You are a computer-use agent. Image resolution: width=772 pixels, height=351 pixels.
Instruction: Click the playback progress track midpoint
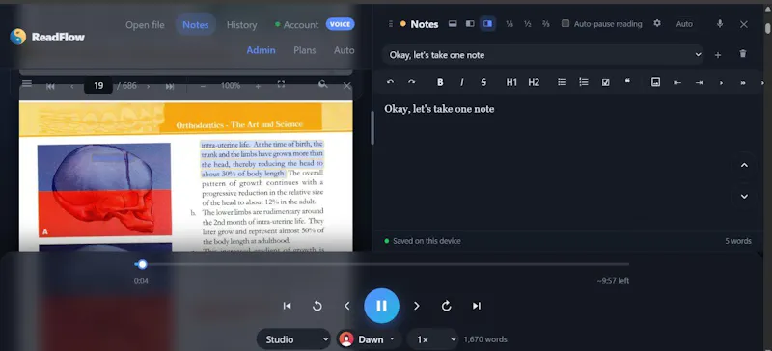pos(381,265)
